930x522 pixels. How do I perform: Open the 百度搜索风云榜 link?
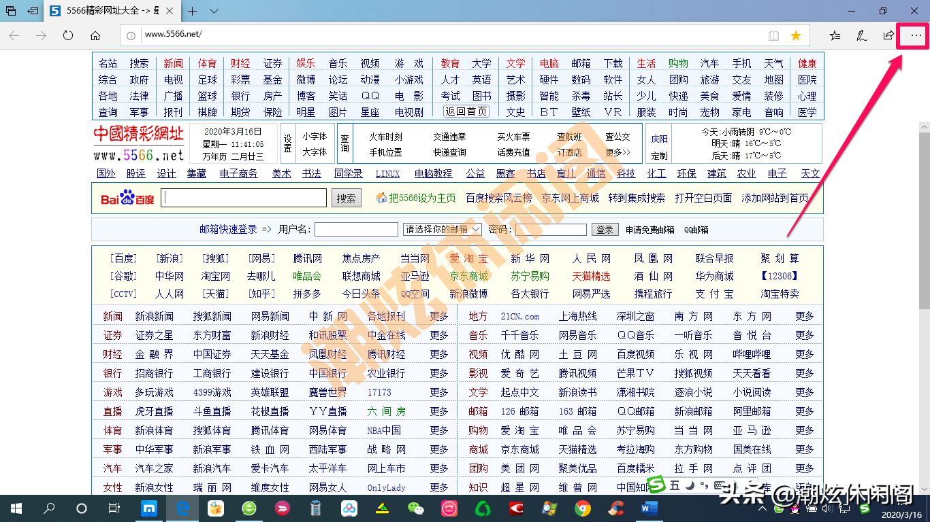(499, 198)
